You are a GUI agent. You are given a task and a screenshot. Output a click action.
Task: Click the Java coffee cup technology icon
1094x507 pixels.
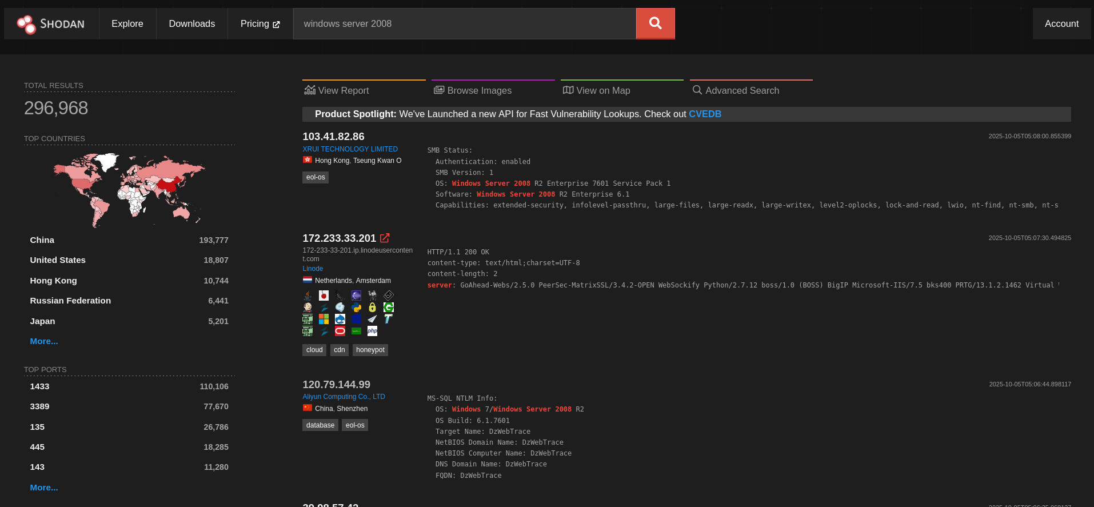[308, 296]
